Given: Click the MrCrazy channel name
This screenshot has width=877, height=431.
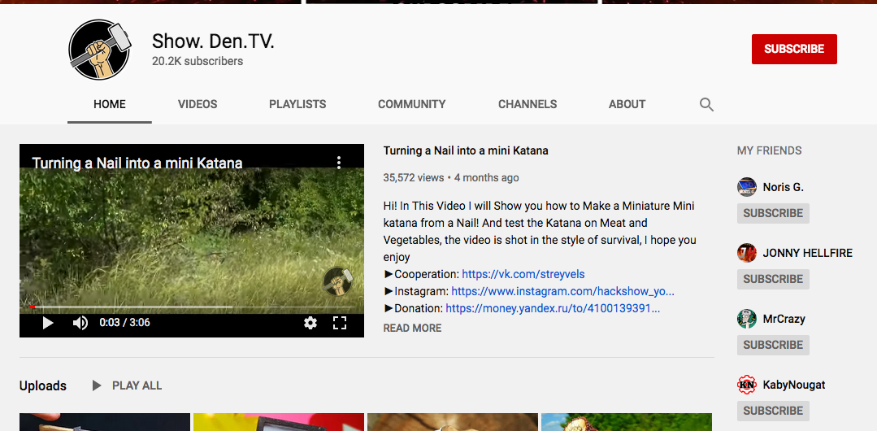Looking at the screenshot, I should tap(784, 319).
